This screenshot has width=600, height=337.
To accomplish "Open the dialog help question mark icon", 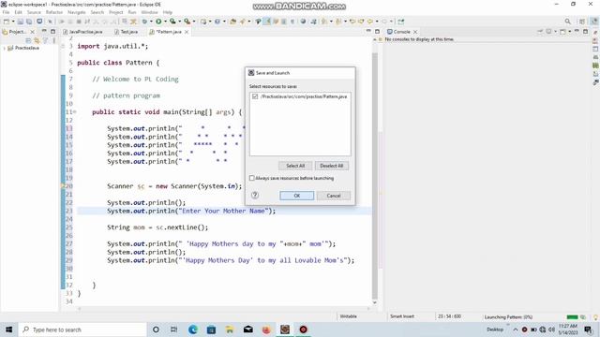I will [x=255, y=196].
